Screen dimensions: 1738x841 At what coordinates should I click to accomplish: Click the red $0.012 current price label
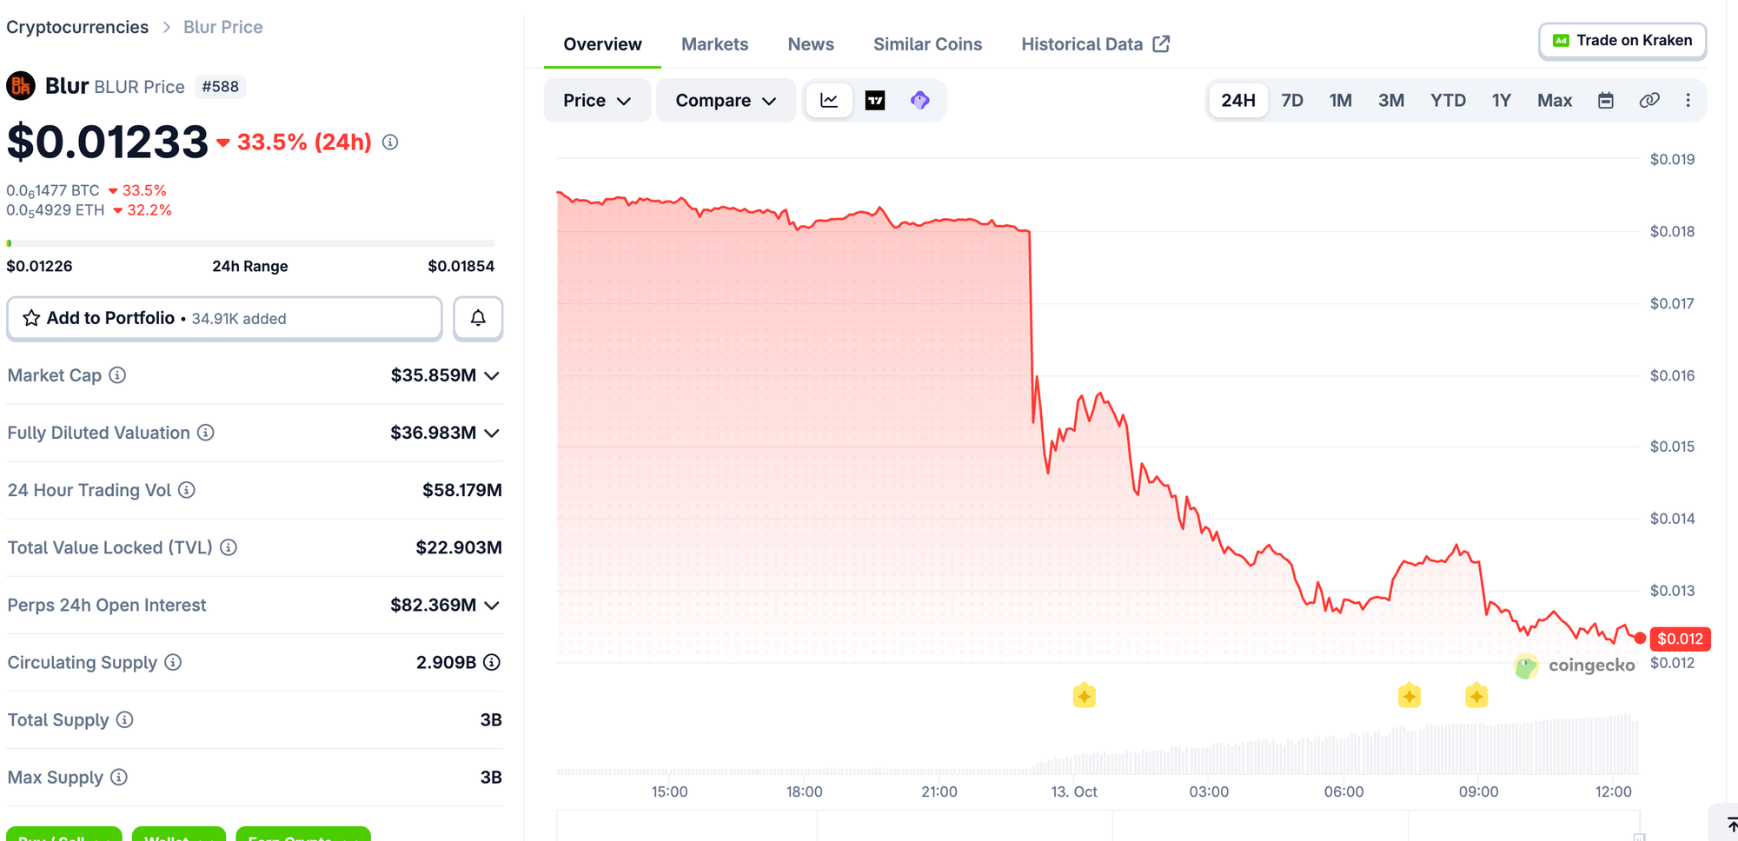1680,639
